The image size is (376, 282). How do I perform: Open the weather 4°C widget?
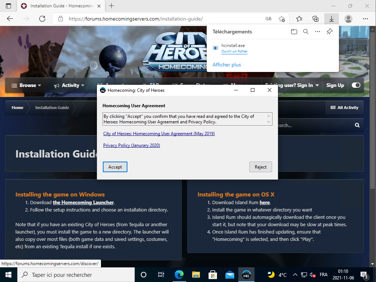(277, 275)
